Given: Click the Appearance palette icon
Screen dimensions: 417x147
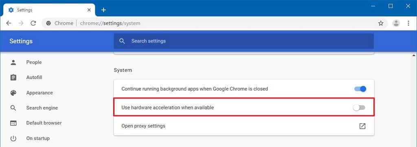Looking at the screenshot, I should tap(13, 93).
